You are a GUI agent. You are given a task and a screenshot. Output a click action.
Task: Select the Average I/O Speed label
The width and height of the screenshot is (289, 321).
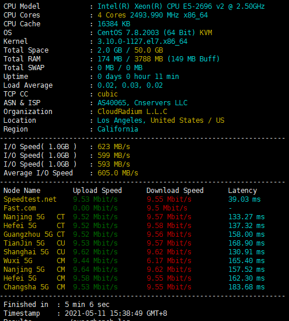click(38, 173)
